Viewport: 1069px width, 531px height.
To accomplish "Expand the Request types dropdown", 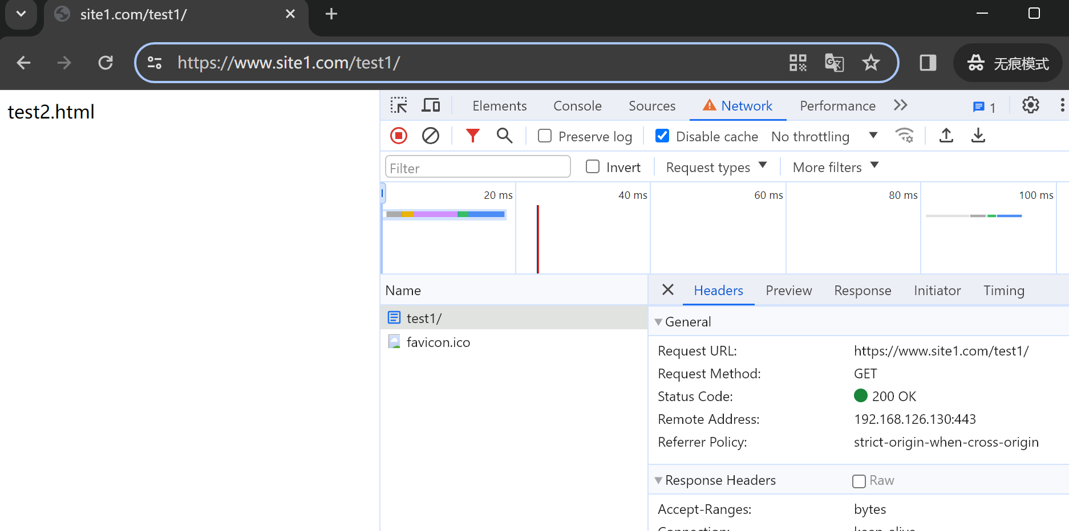I will (x=716, y=167).
